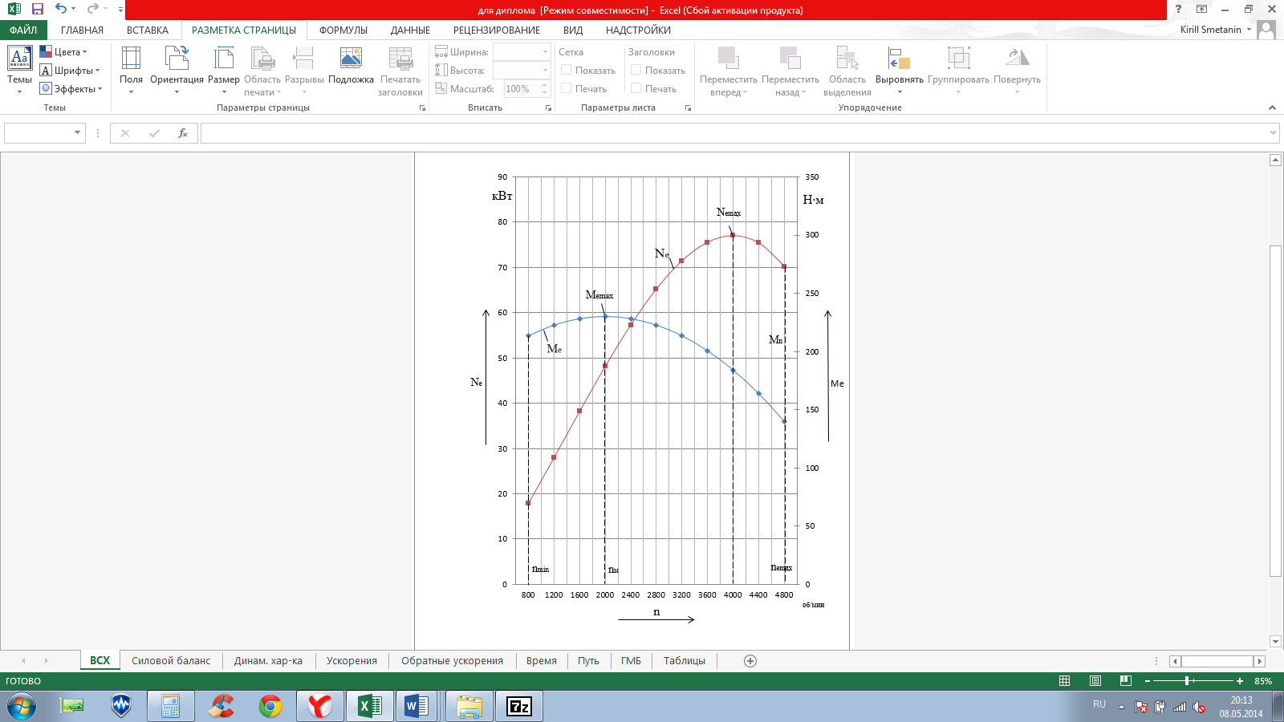Click Send Backward button
Screen dimensions: 1284x722
click(x=790, y=71)
